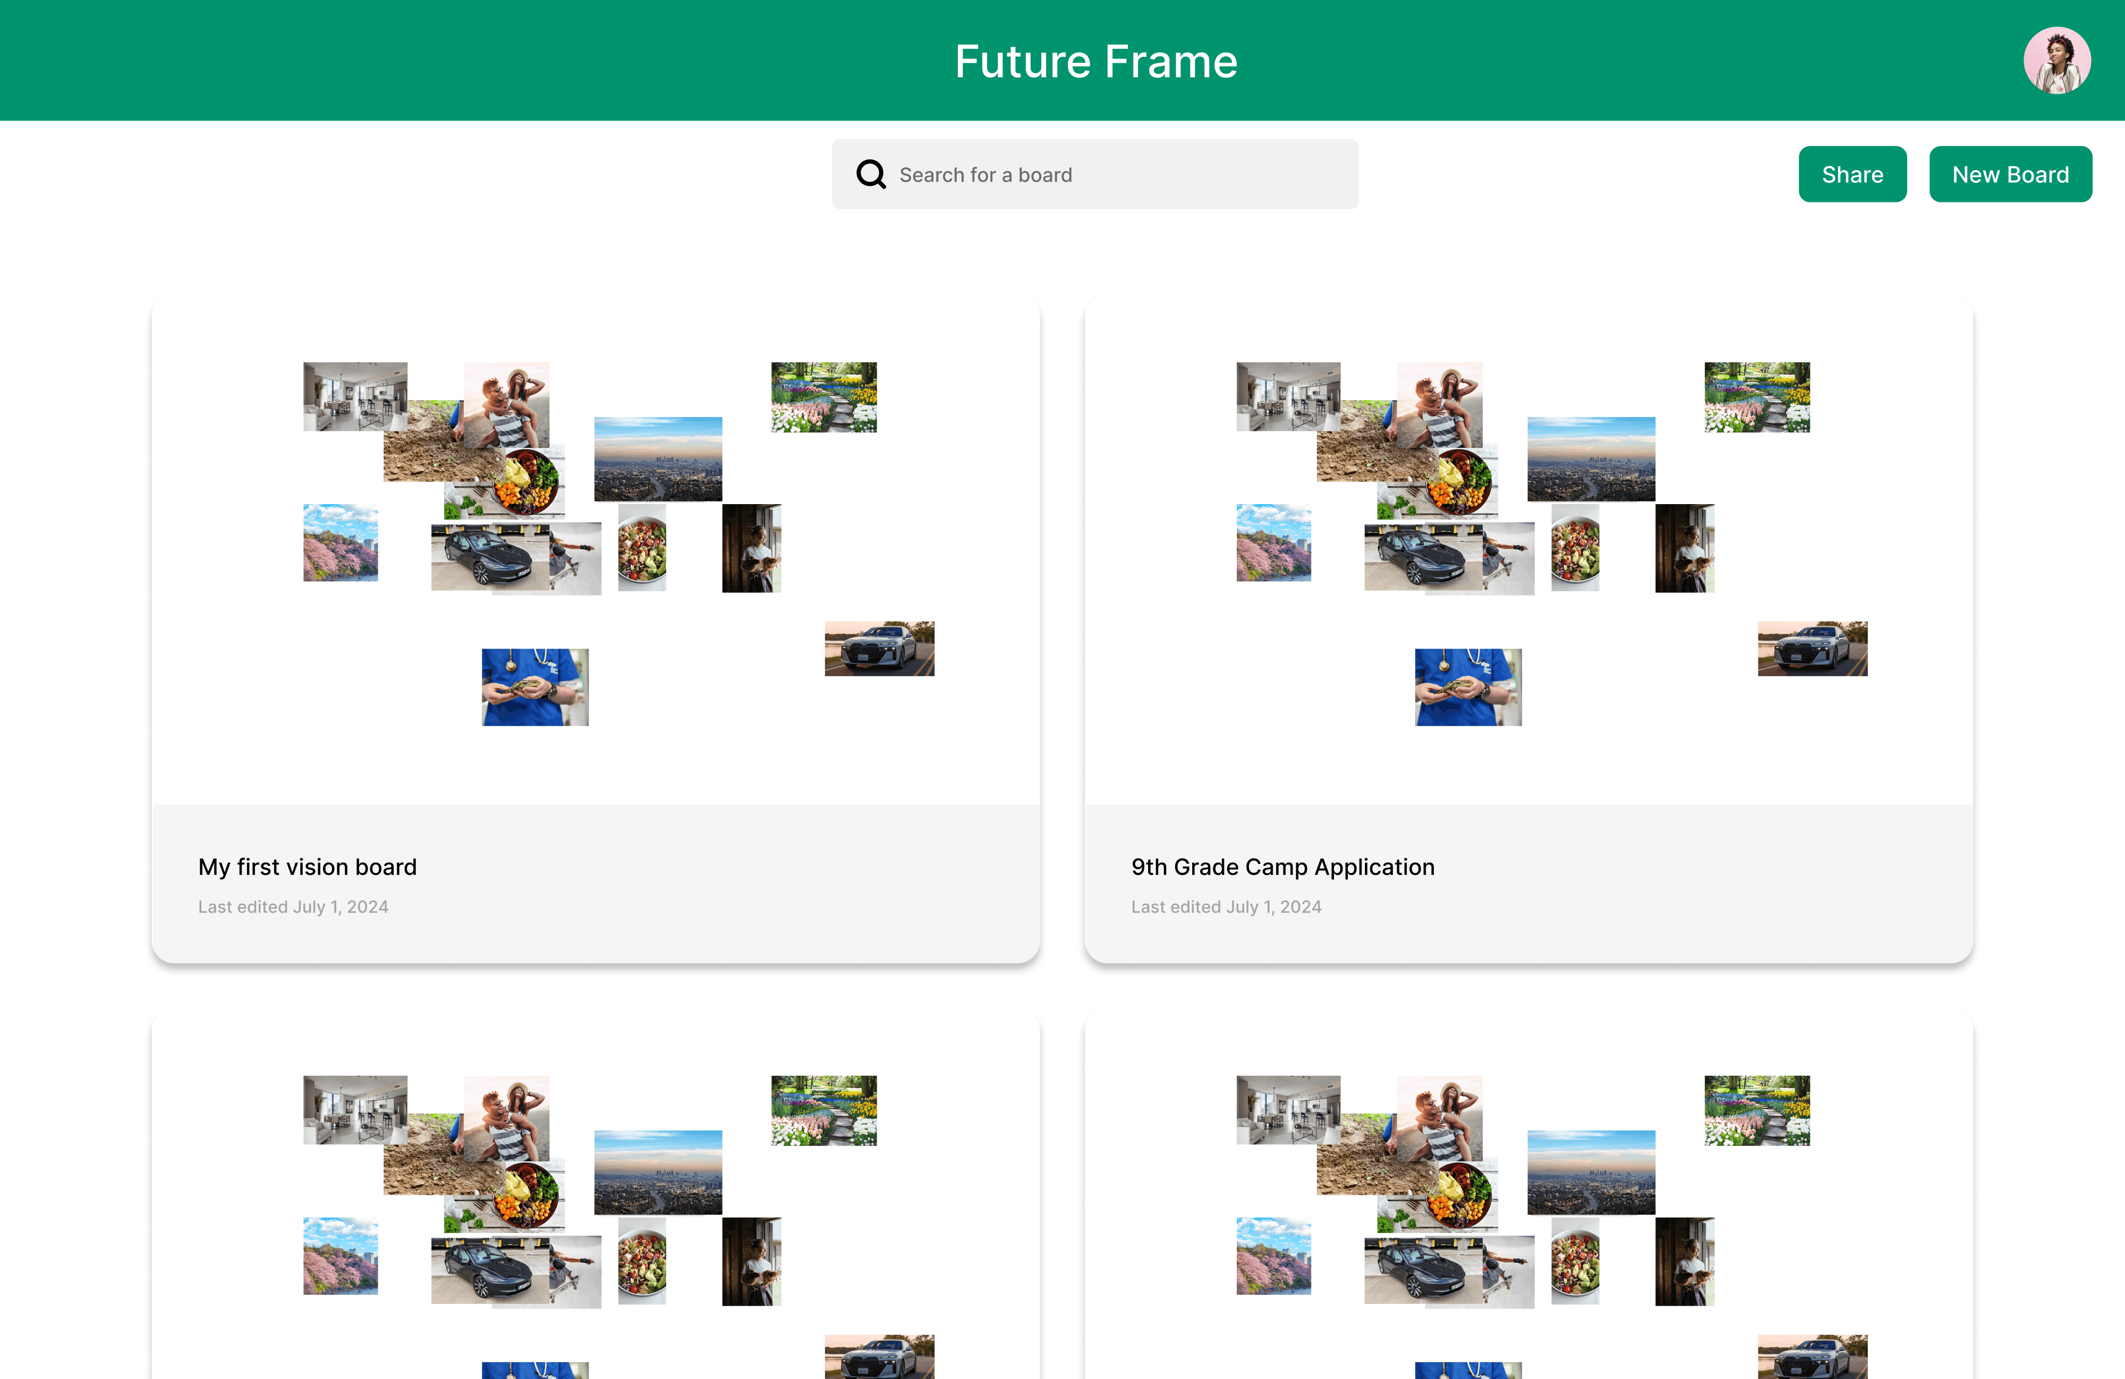
Task: Open 9th Grade Camp Application title
Action: click(1282, 867)
